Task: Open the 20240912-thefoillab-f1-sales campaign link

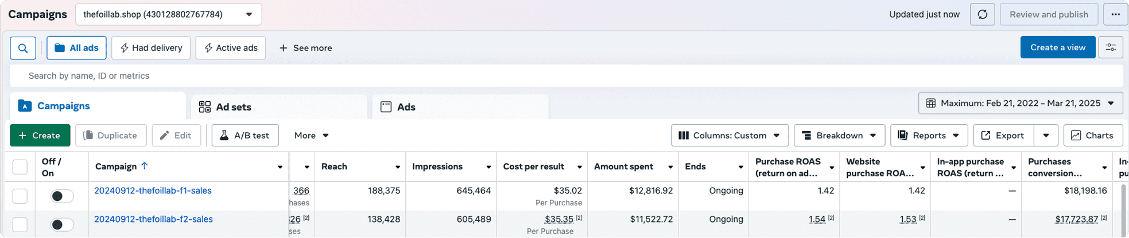Action: (153, 191)
